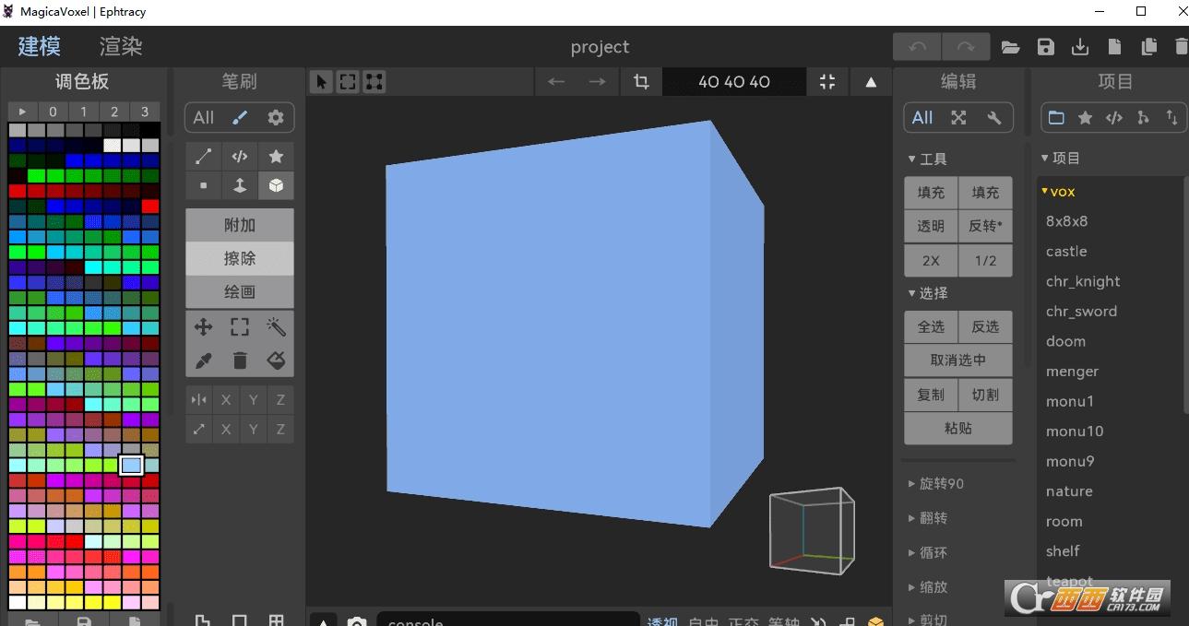
Task: Toggle mirror X axis
Action: pyautogui.click(x=226, y=400)
